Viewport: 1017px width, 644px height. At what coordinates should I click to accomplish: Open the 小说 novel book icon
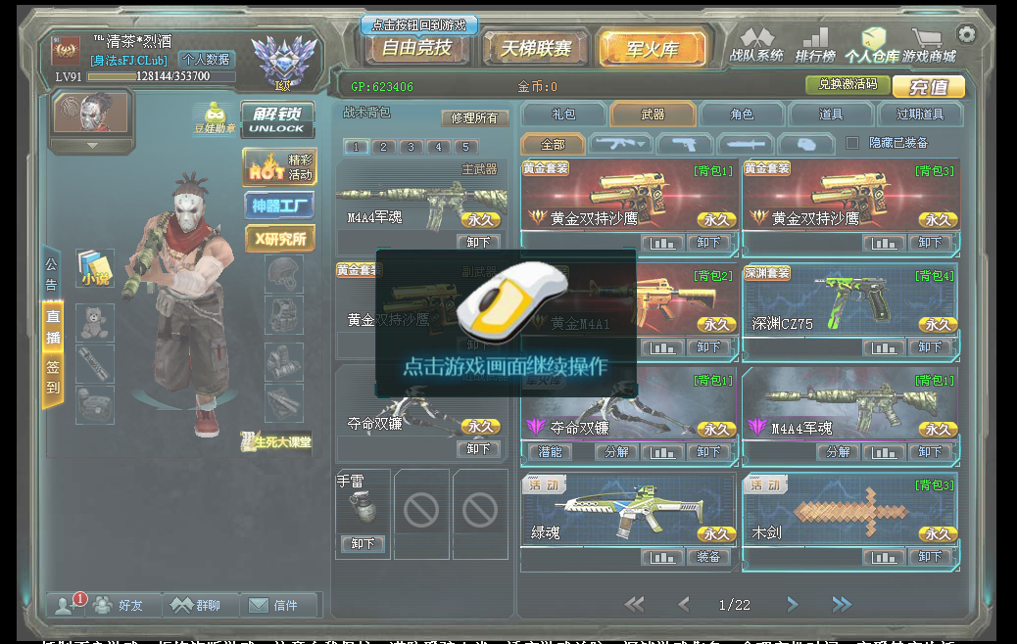(x=95, y=267)
